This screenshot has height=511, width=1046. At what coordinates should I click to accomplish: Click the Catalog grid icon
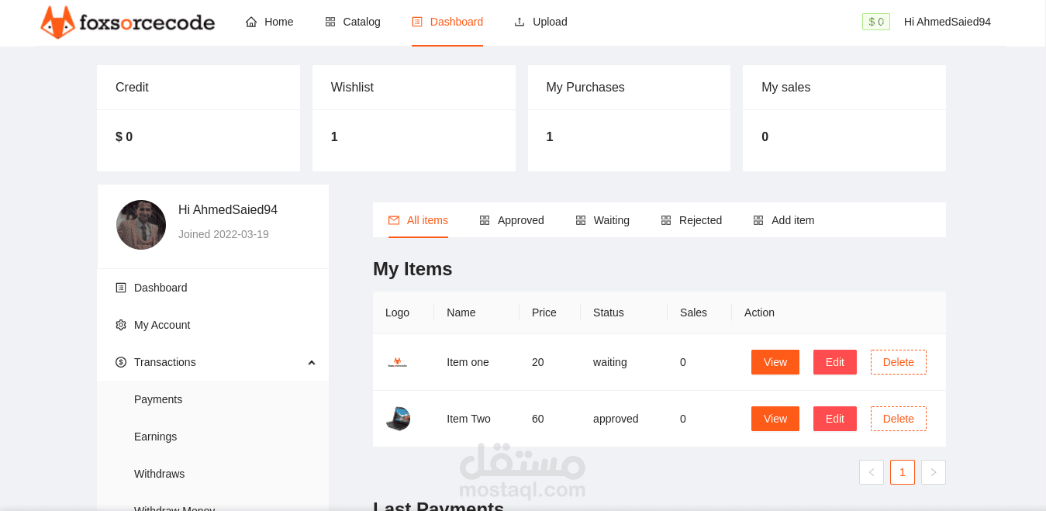(330, 22)
